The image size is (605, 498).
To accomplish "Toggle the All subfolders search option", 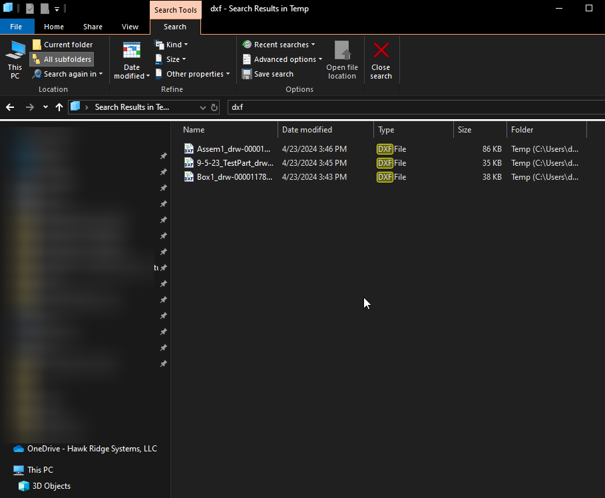I will pyautogui.click(x=62, y=59).
